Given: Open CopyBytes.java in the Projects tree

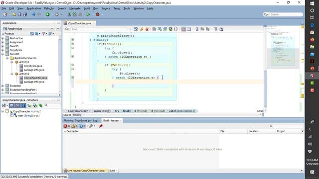Looking at the screenshot, I should click(33, 66).
